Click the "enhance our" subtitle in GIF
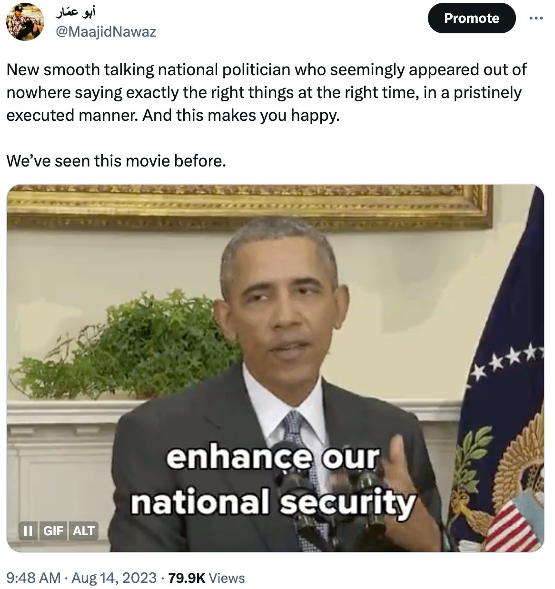555x589 pixels. click(x=273, y=457)
